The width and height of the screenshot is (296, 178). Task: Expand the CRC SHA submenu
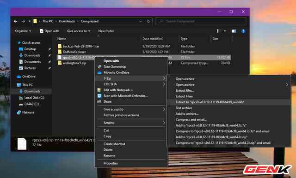(131, 84)
